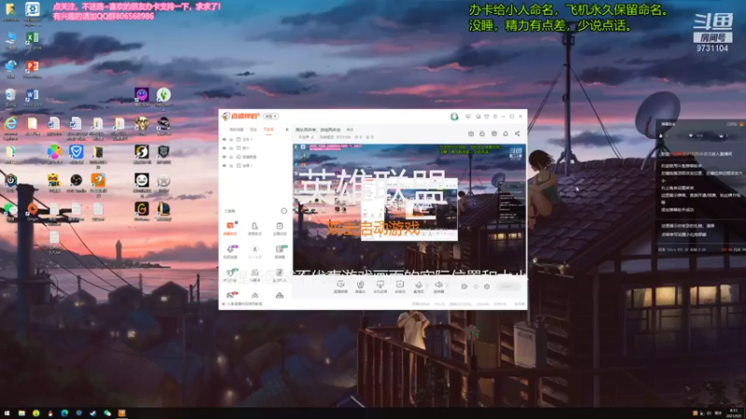746x419 pixels.
Task: Add a screen capture source from bottom toolbar
Action: (x=340, y=287)
